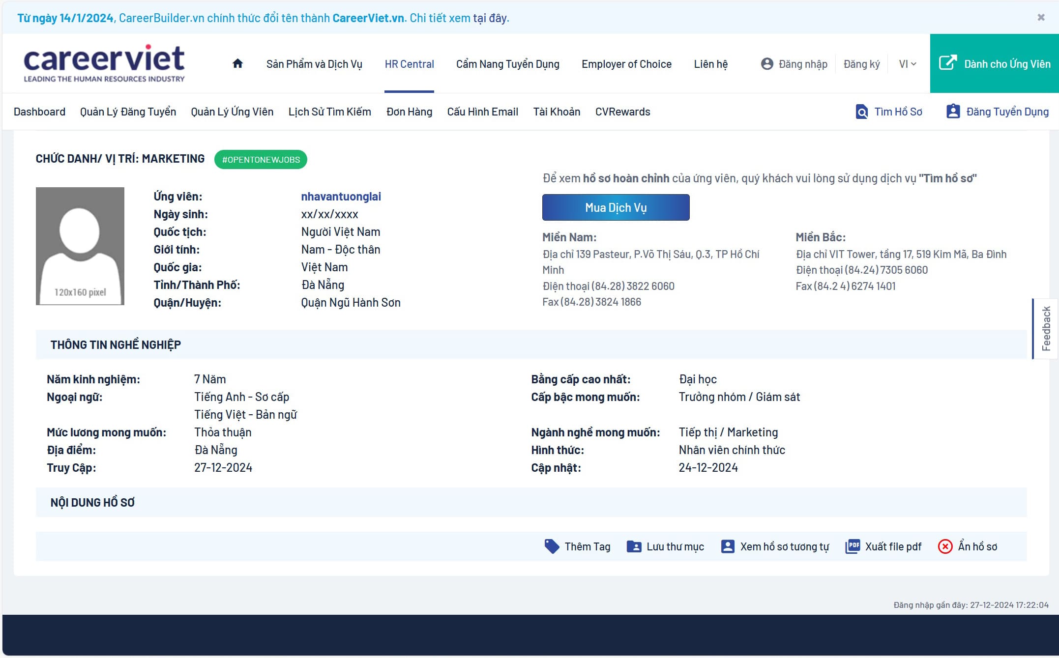Click the Truy Cập date '27-12-2024'
Screen dimensions: 1059x658
223,468
